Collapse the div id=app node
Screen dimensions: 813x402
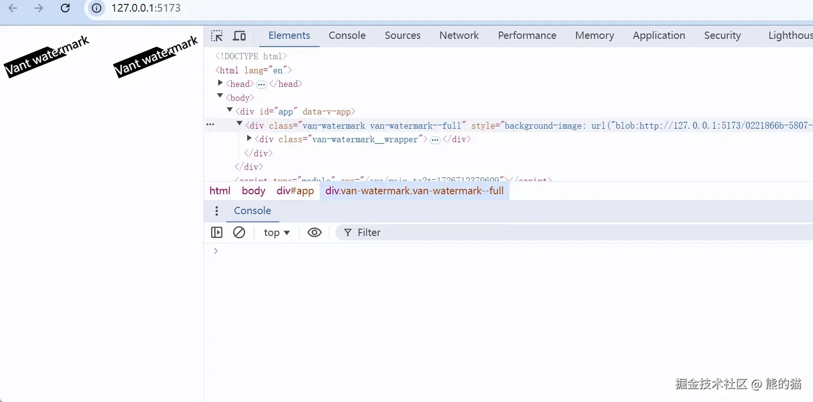230,110
